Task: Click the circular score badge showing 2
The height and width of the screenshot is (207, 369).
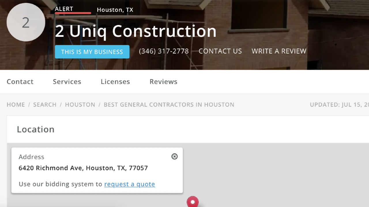Action: pos(26,22)
